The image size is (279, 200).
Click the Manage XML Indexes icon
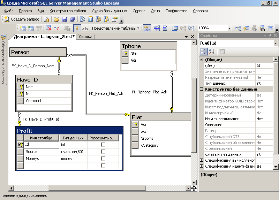[x=262, y=28]
